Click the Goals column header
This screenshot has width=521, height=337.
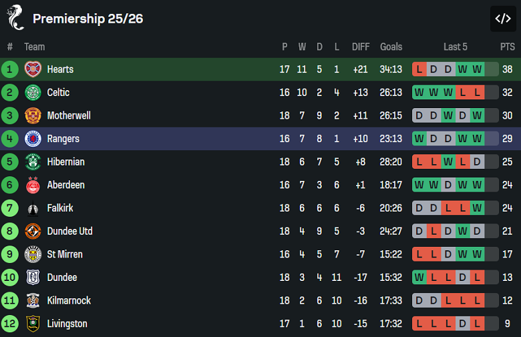coord(391,47)
